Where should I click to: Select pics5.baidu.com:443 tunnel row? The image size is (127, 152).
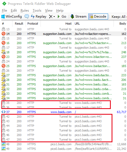click(x=64, y=121)
